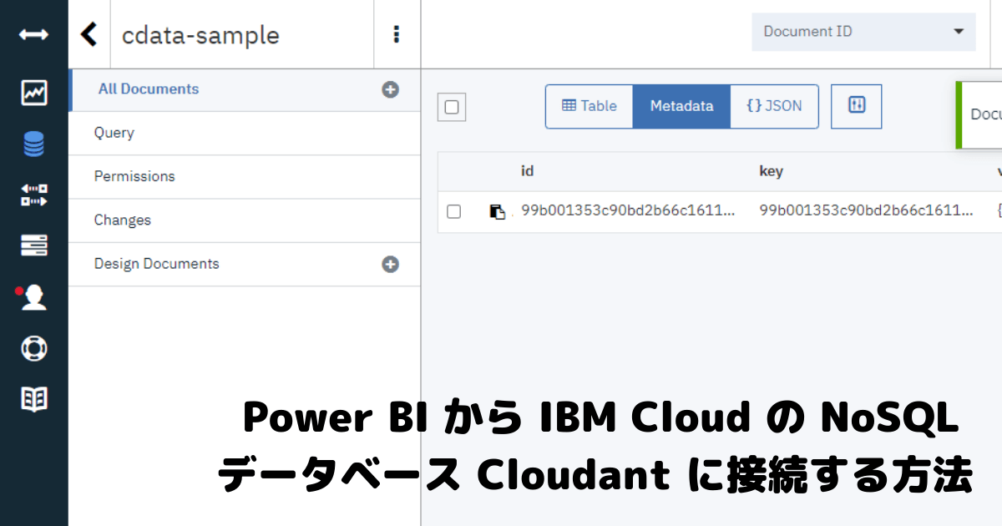Screen dimensions: 1002x526
Task: Open the Monitoring metrics panel in the sidebar
Action: tap(33, 94)
